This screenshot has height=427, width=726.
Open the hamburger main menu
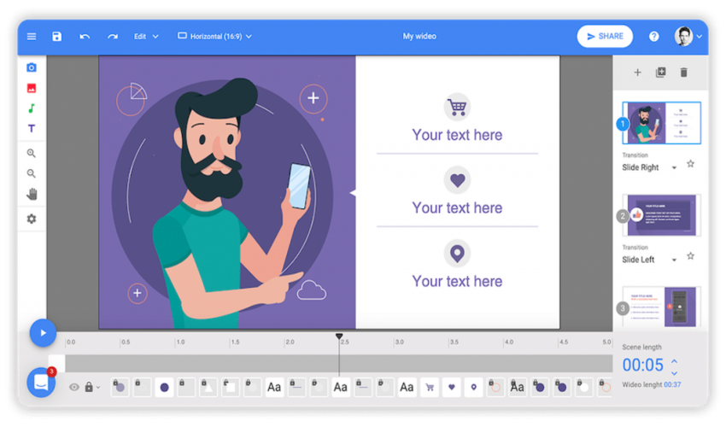[32, 36]
